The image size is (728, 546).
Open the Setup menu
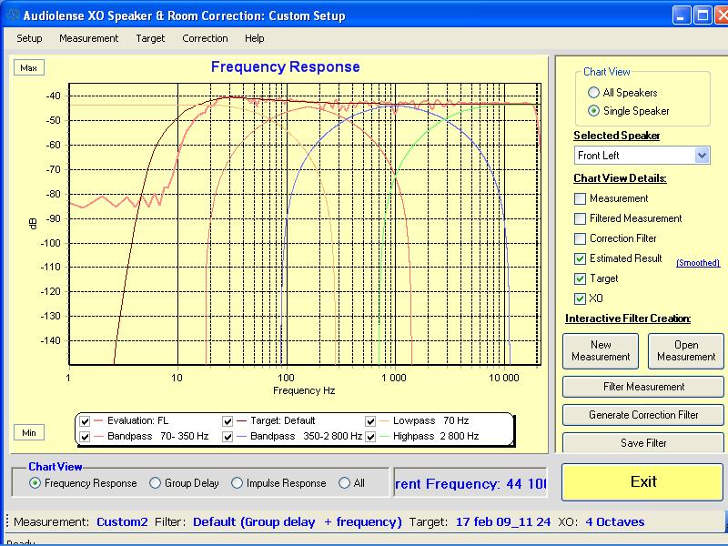click(29, 38)
